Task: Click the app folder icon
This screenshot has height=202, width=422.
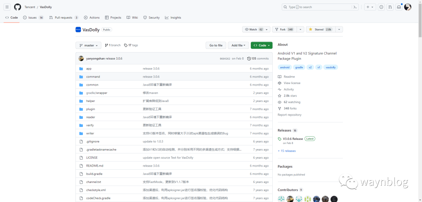Action: [81, 69]
